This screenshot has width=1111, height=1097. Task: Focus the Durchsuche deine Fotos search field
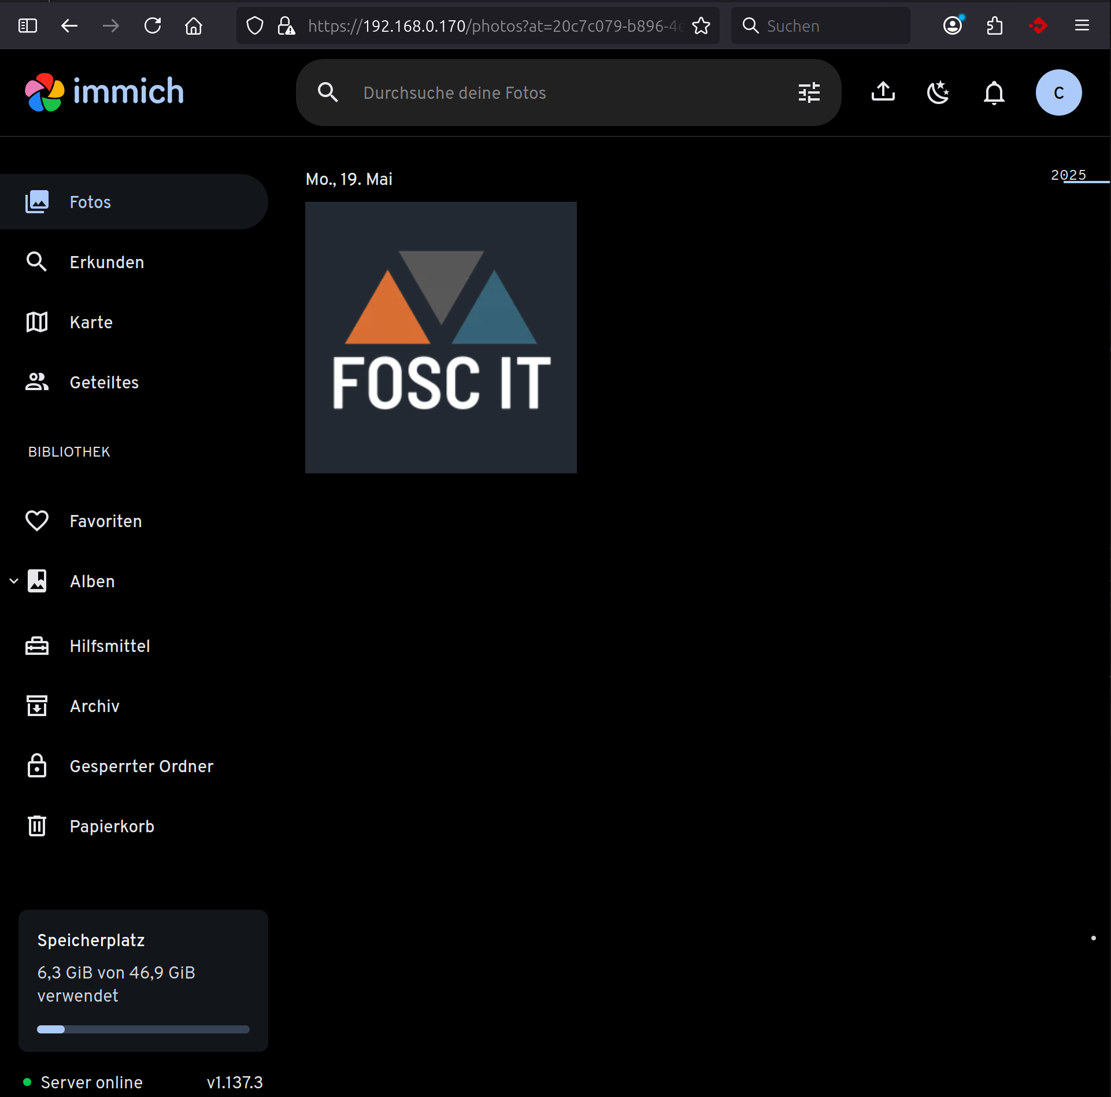click(568, 92)
